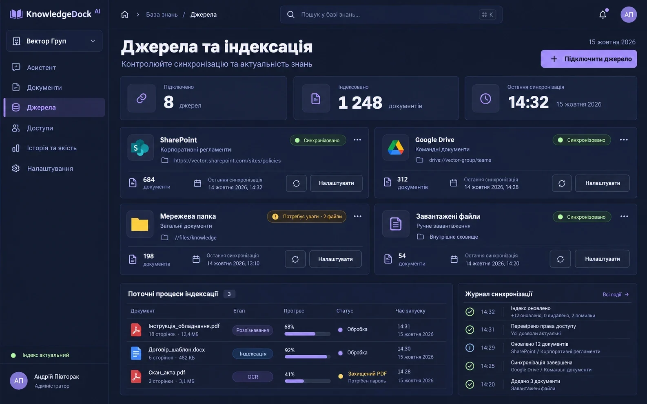Click Налаштувати for Google Drive
Viewport: 647px width, 404px height.
[x=602, y=183]
